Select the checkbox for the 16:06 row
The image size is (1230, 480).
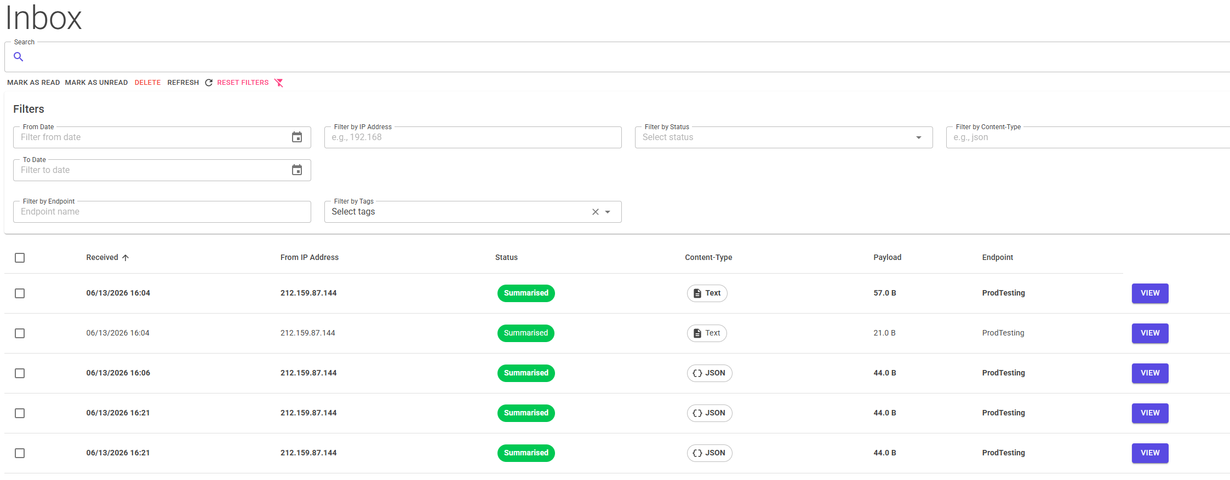coord(20,373)
